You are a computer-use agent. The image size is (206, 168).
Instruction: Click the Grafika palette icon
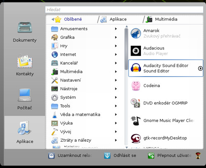pyautogui.click(x=54, y=37)
